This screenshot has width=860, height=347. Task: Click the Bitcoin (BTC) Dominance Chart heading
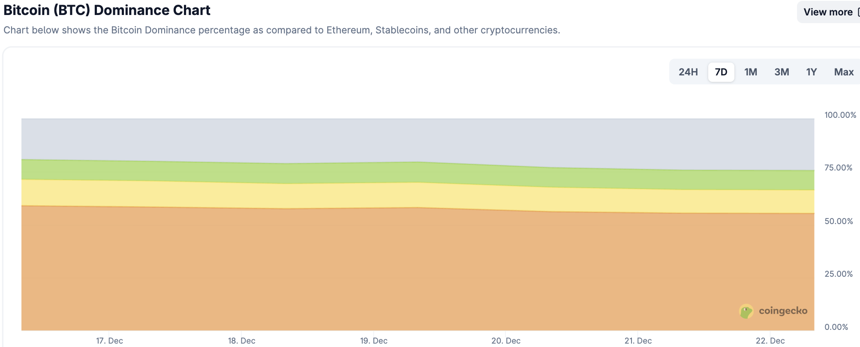[x=107, y=10]
